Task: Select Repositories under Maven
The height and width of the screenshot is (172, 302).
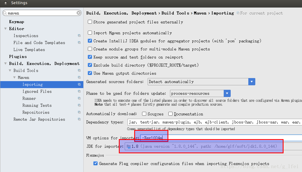Action: [36, 112]
